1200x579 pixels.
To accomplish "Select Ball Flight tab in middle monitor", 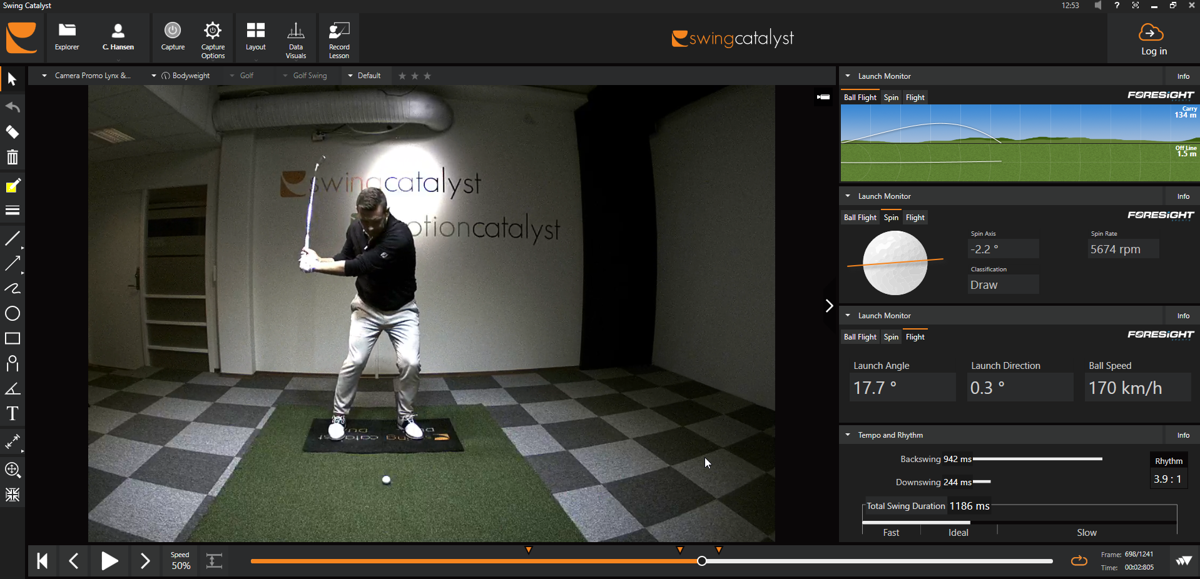I will [860, 218].
